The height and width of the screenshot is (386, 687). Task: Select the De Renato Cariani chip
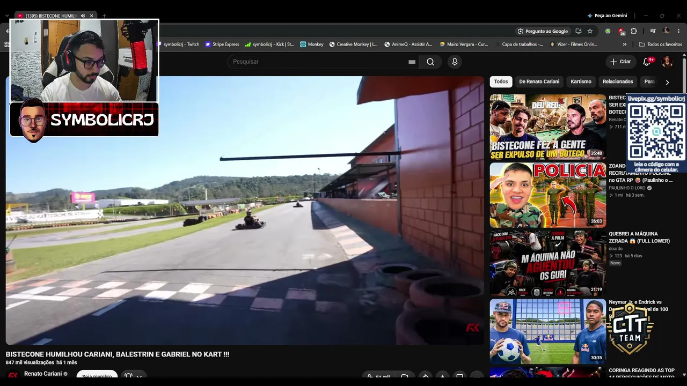[539, 82]
